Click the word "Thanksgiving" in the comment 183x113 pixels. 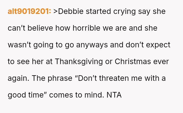point(79,62)
